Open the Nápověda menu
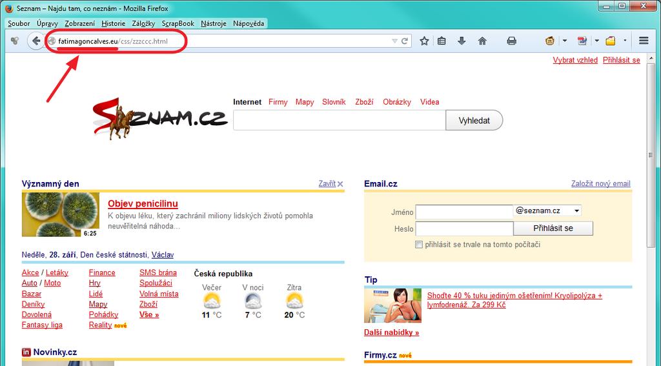Viewport: 661px width, 366px height. coord(249,24)
